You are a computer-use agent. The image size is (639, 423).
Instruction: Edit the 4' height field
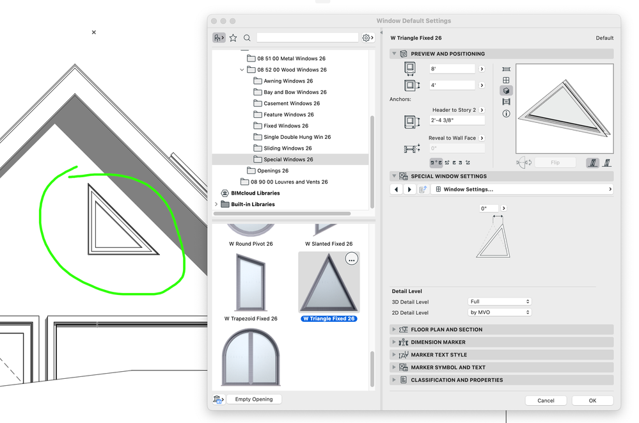click(x=452, y=85)
